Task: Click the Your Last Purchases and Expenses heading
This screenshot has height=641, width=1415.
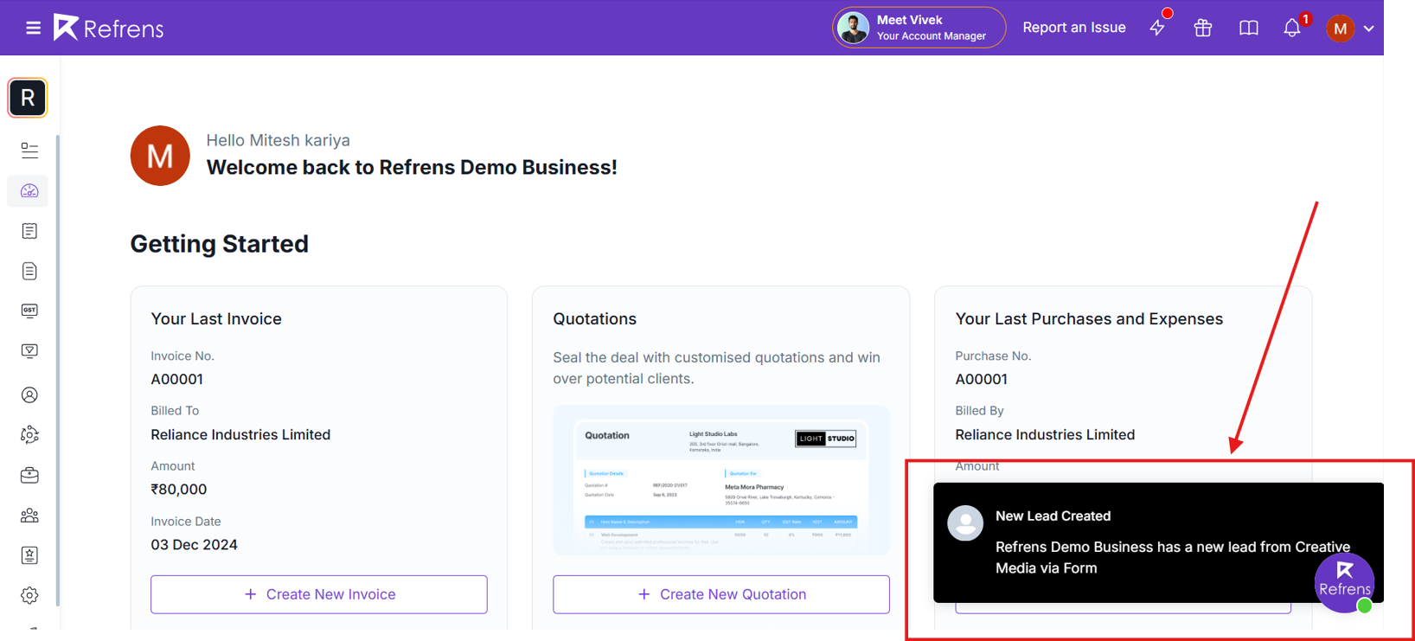Action: pyautogui.click(x=1089, y=318)
